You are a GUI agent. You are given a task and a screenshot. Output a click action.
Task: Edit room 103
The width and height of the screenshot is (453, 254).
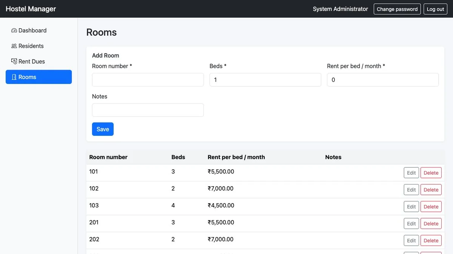pos(411,207)
